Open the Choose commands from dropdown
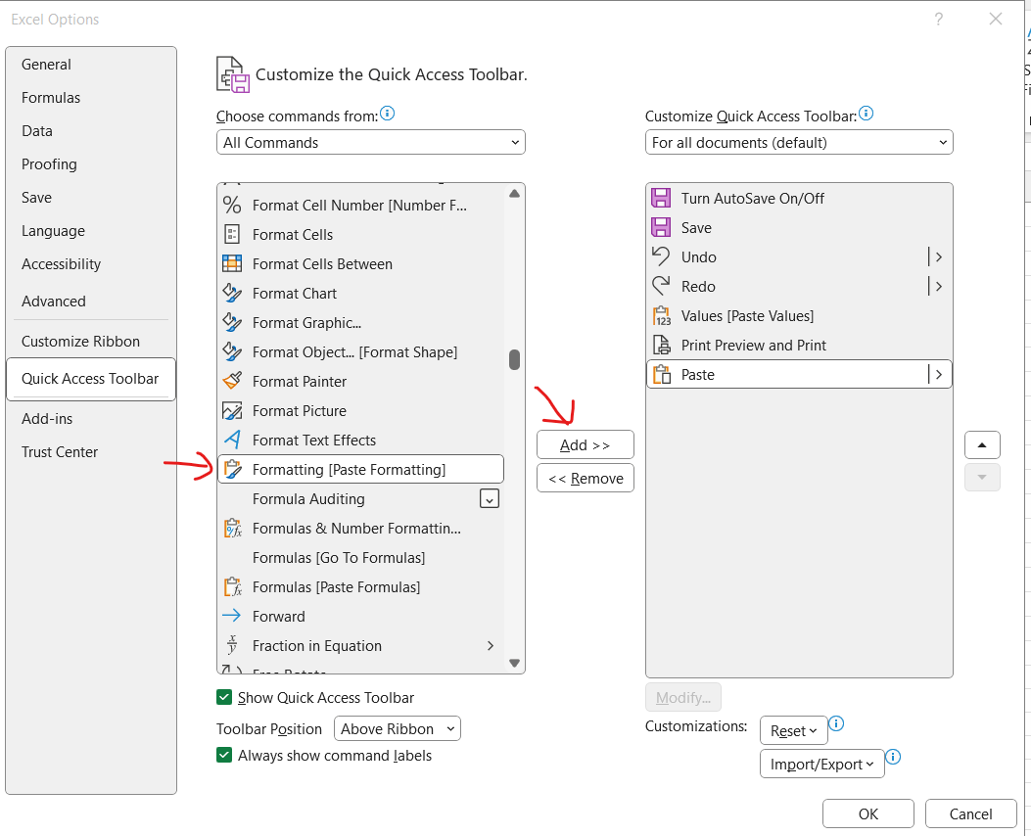 [371, 142]
